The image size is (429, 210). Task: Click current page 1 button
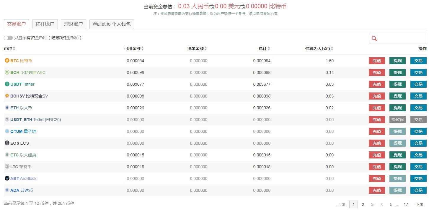(x=353, y=204)
